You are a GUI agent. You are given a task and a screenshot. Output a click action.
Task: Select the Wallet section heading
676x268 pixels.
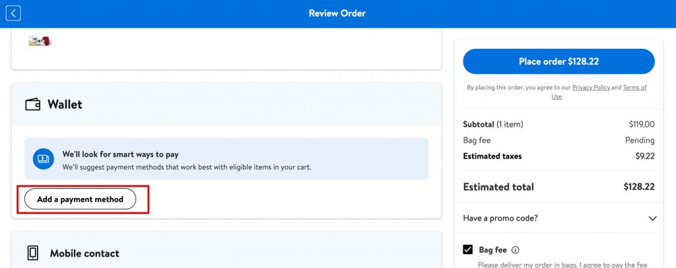[65, 104]
